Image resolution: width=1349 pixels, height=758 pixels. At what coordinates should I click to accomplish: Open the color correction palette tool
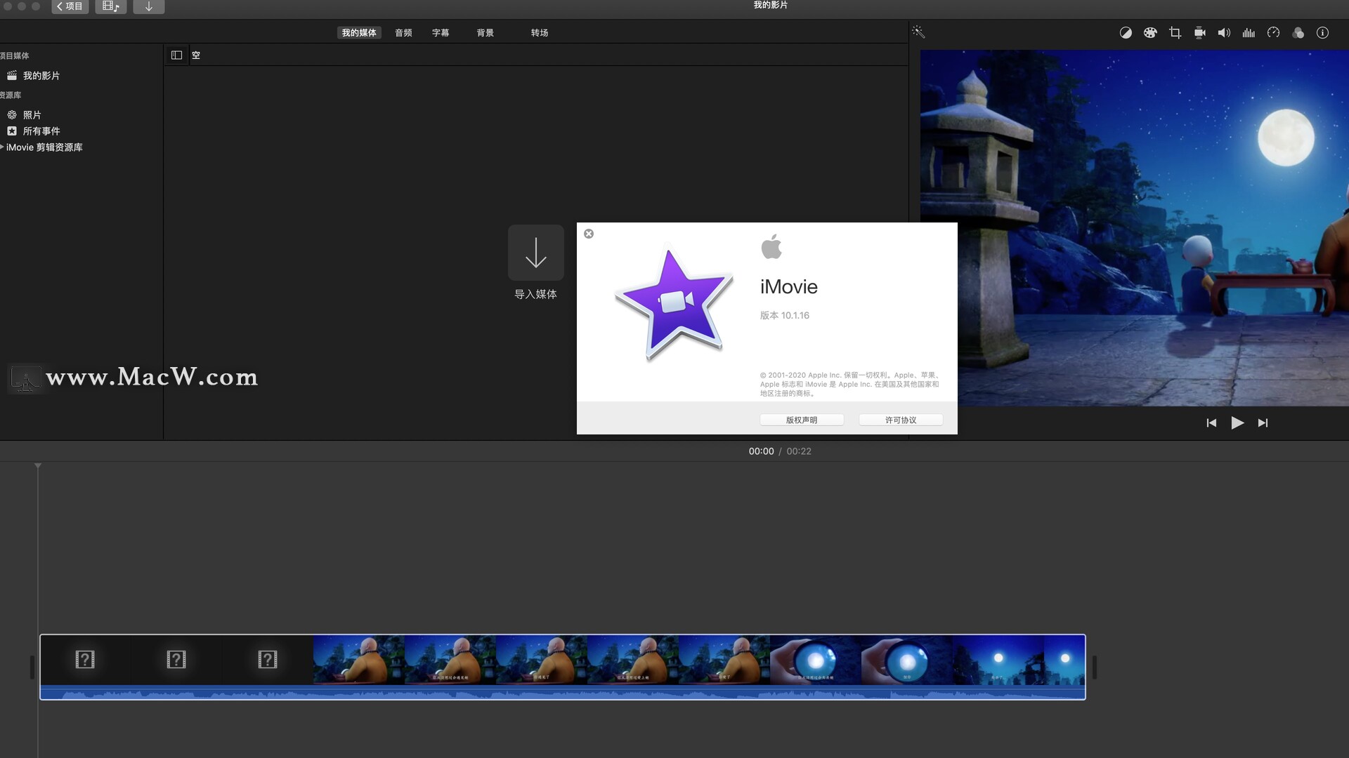click(1150, 33)
